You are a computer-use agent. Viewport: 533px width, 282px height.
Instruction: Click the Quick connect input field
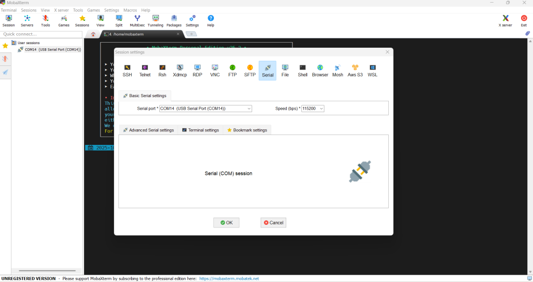click(x=42, y=34)
